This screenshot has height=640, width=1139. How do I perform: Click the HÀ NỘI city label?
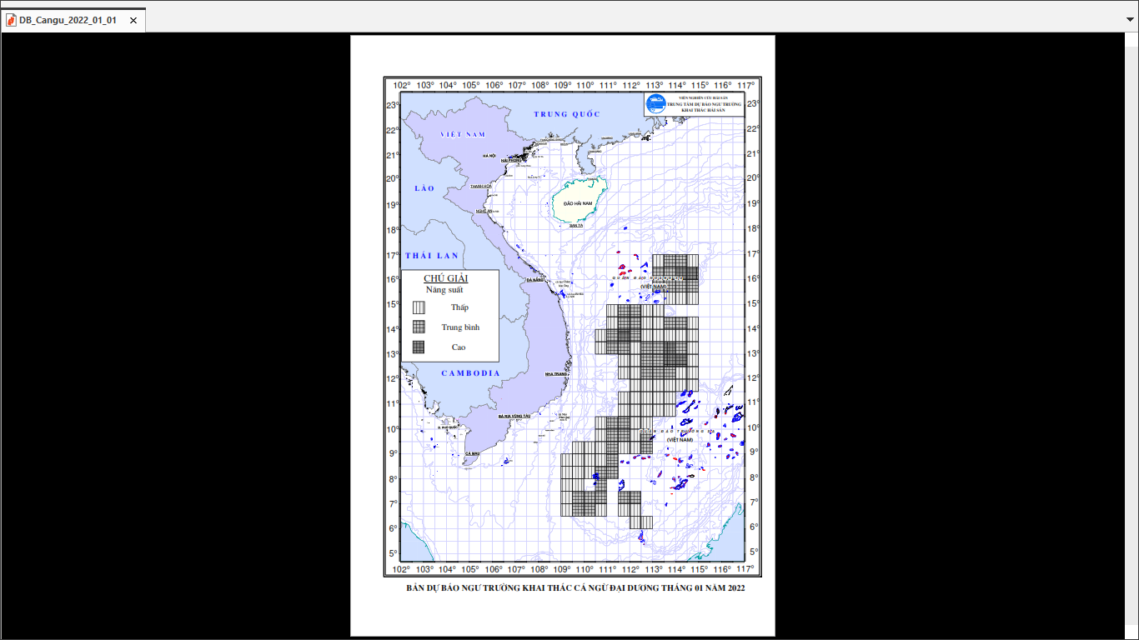[489, 156]
